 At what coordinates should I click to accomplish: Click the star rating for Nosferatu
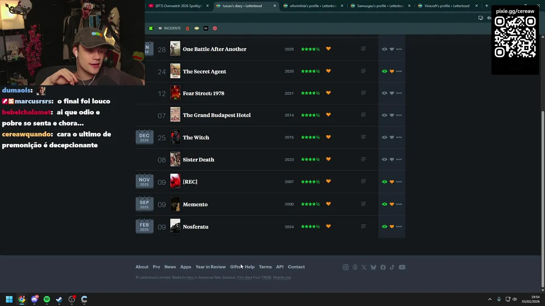(x=310, y=227)
